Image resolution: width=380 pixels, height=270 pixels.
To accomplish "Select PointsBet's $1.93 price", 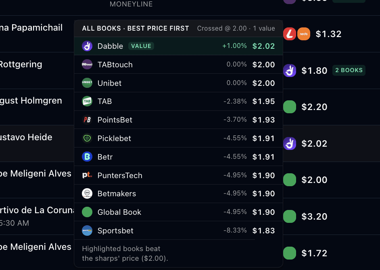I will 263,120.
